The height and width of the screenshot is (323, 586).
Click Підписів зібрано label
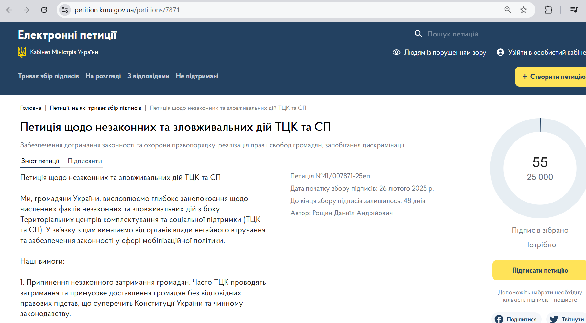pos(540,230)
